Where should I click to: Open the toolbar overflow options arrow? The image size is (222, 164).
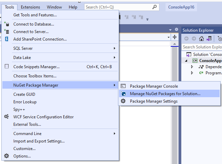tap(147, 19)
